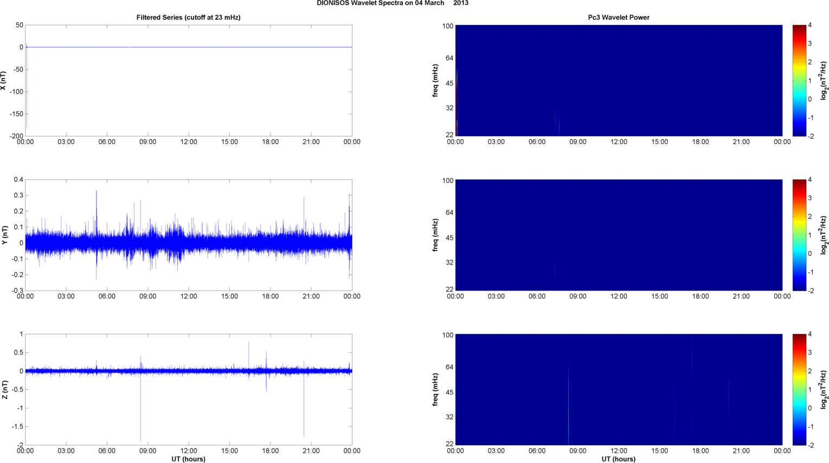Click inside the X filtered series plot

[x=189, y=81]
